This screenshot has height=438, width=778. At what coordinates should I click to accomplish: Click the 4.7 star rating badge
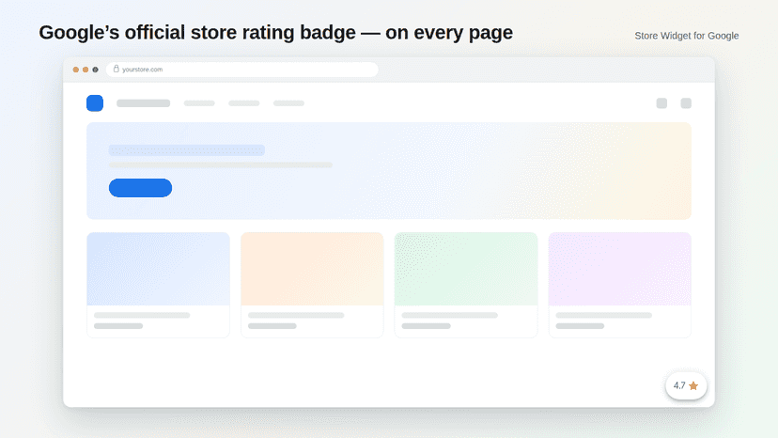686,386
